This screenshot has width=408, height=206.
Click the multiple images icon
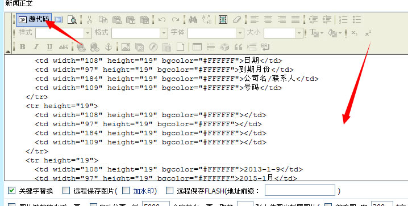(x=139, y=47)
